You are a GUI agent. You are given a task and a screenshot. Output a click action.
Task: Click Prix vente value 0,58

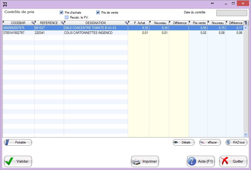tap(198, 28)
